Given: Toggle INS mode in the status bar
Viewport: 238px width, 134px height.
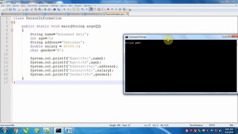Looking at the screenshot, I should 231,125.
